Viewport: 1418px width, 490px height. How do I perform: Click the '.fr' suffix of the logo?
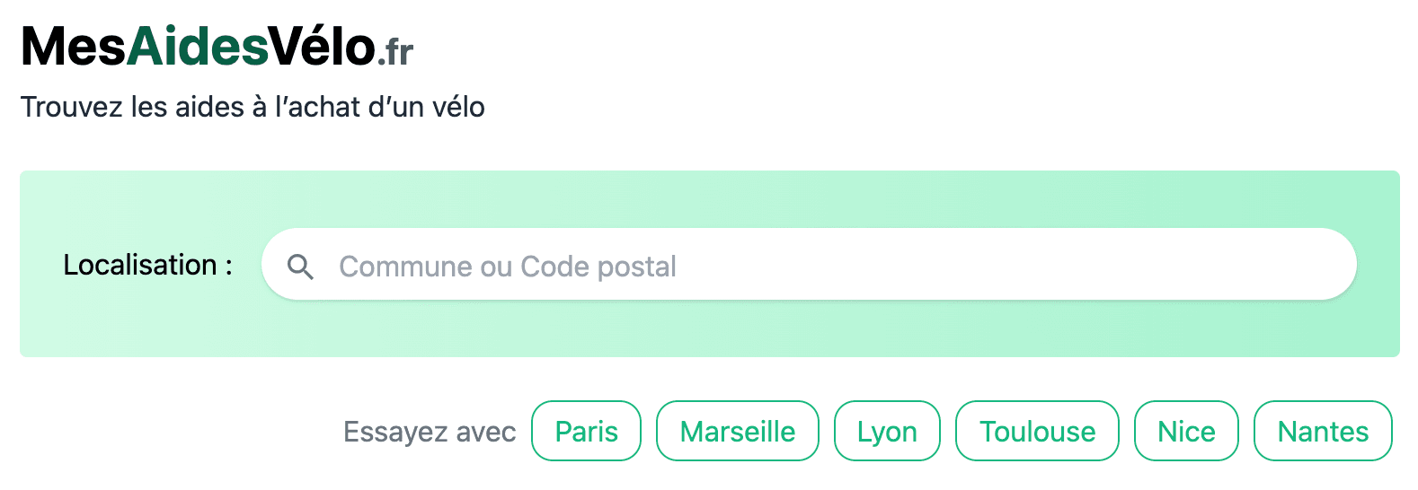[395, 53]
